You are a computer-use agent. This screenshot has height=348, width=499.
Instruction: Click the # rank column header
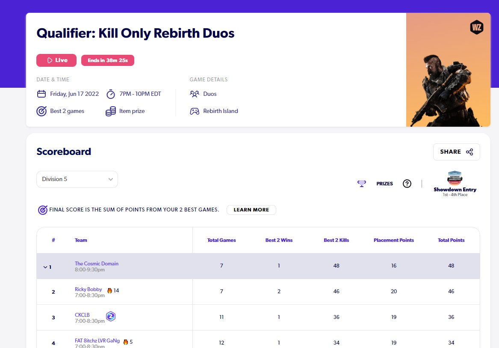tap(53, 240)
